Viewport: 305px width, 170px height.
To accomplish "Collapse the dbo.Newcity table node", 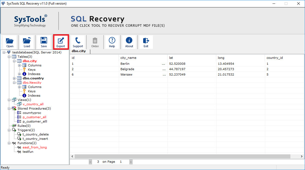I will point(14,83).
